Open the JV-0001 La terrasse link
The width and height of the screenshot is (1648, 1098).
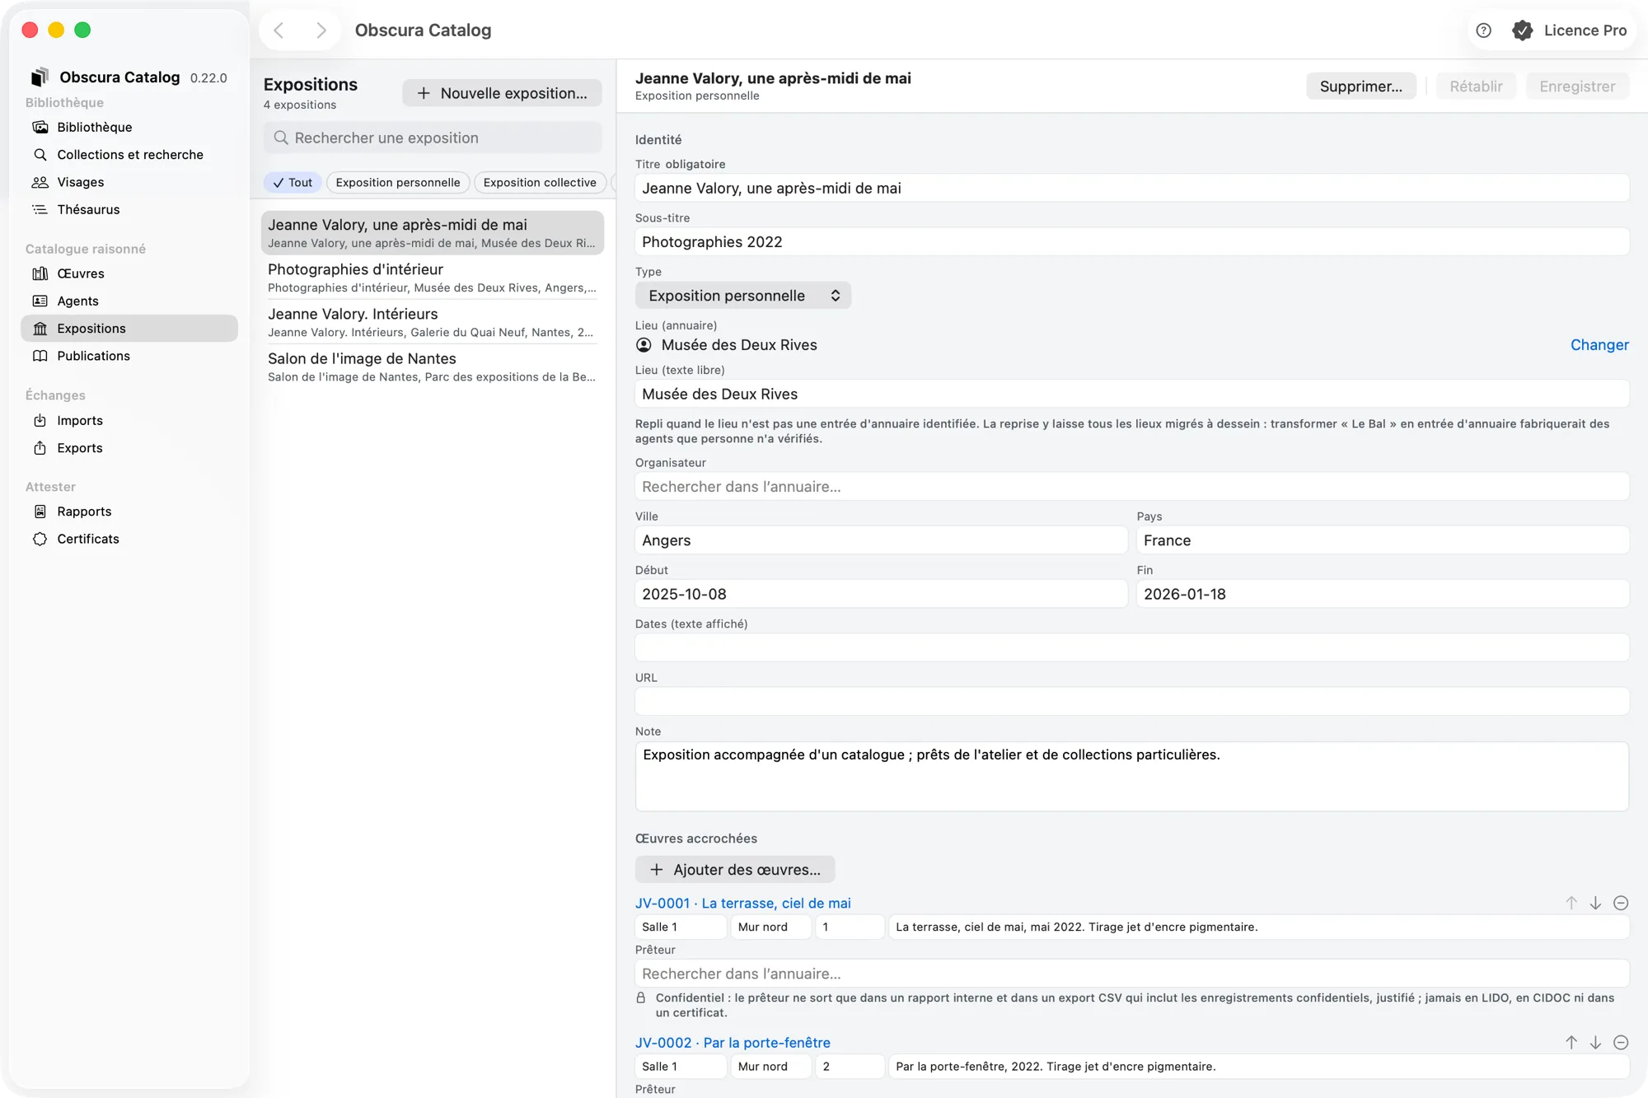pos(742,903)
